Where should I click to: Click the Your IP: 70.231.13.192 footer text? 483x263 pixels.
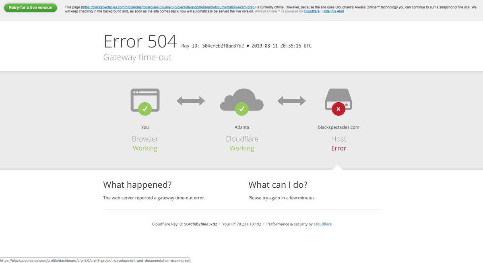pos(242,224)
